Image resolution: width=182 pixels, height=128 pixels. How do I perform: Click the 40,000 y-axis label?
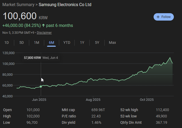click(8, 96)
